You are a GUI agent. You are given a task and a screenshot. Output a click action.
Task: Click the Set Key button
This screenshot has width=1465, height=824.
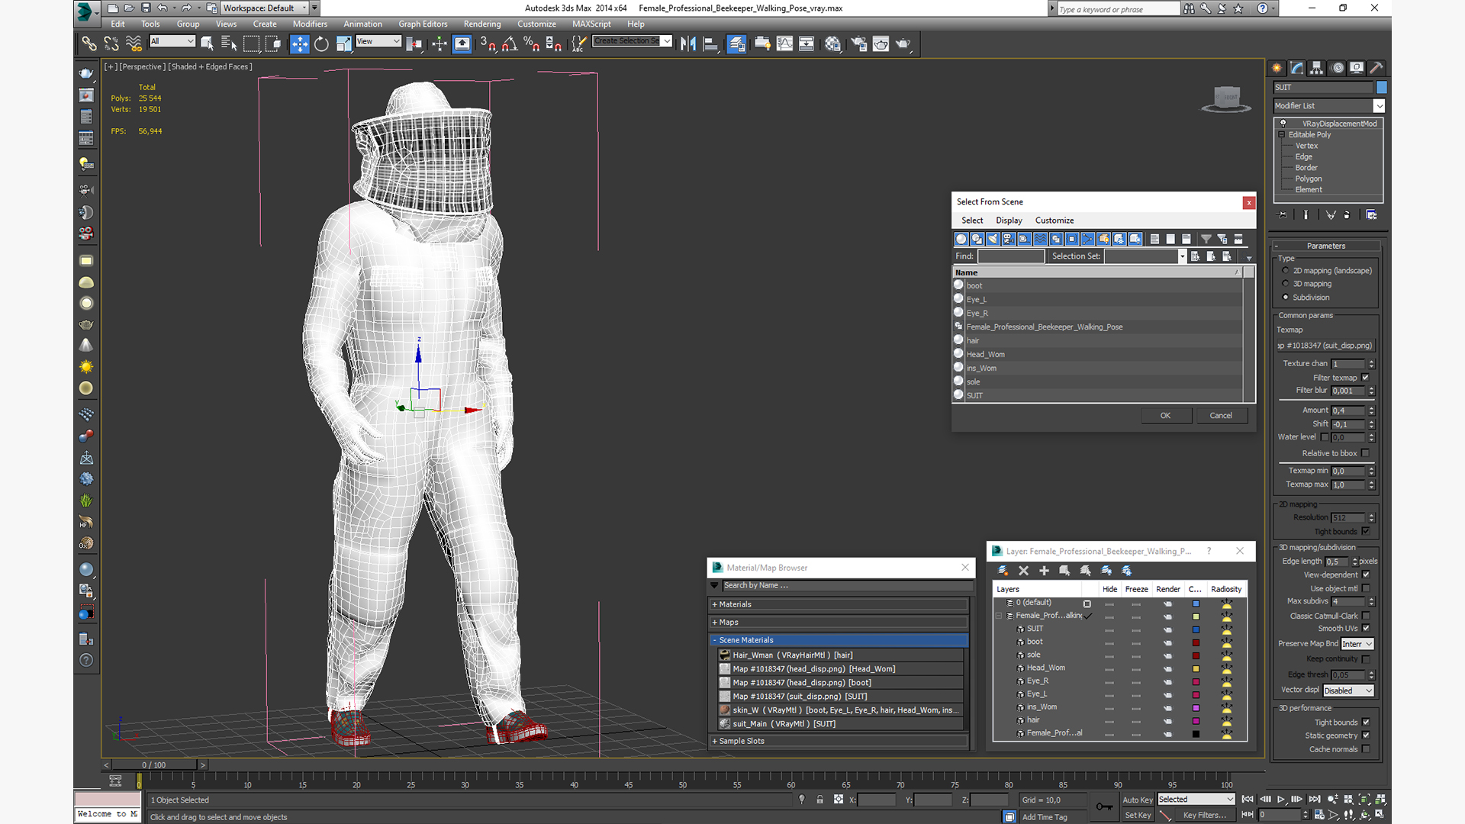point(1137,815)
